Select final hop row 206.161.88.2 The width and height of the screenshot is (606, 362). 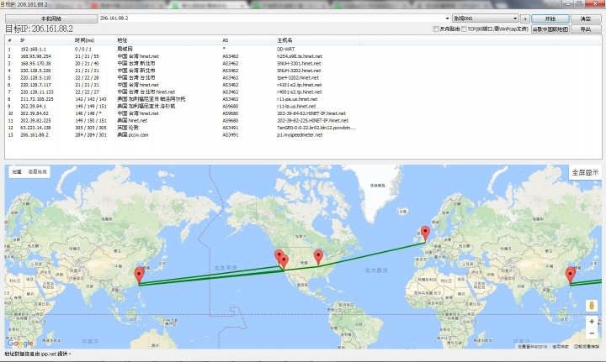click(x=182, y=135)
